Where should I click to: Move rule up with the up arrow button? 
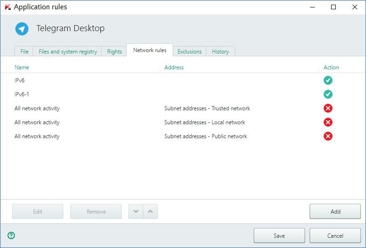click(x=150, y=211)
